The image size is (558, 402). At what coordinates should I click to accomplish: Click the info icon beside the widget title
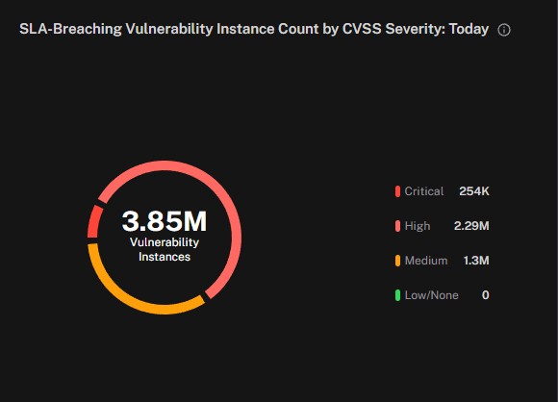pos(504,30)
